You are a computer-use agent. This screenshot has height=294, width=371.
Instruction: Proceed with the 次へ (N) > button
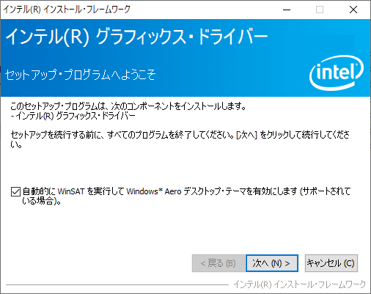click(x=272, y=263)
